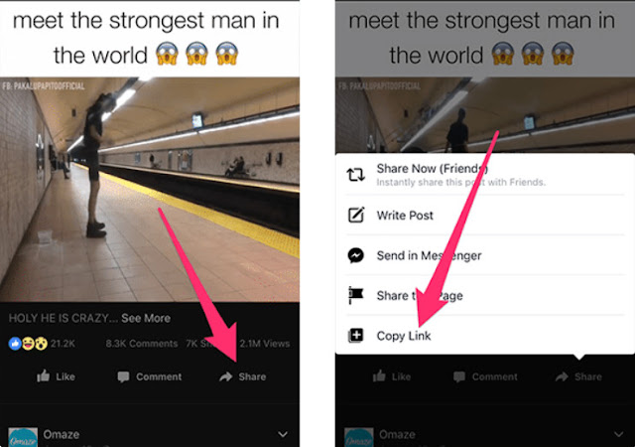Expand the dimmed chevron next to Omaze on right
Screen dimensions: 635x447
pyautogui.click(x=618, y=434)
